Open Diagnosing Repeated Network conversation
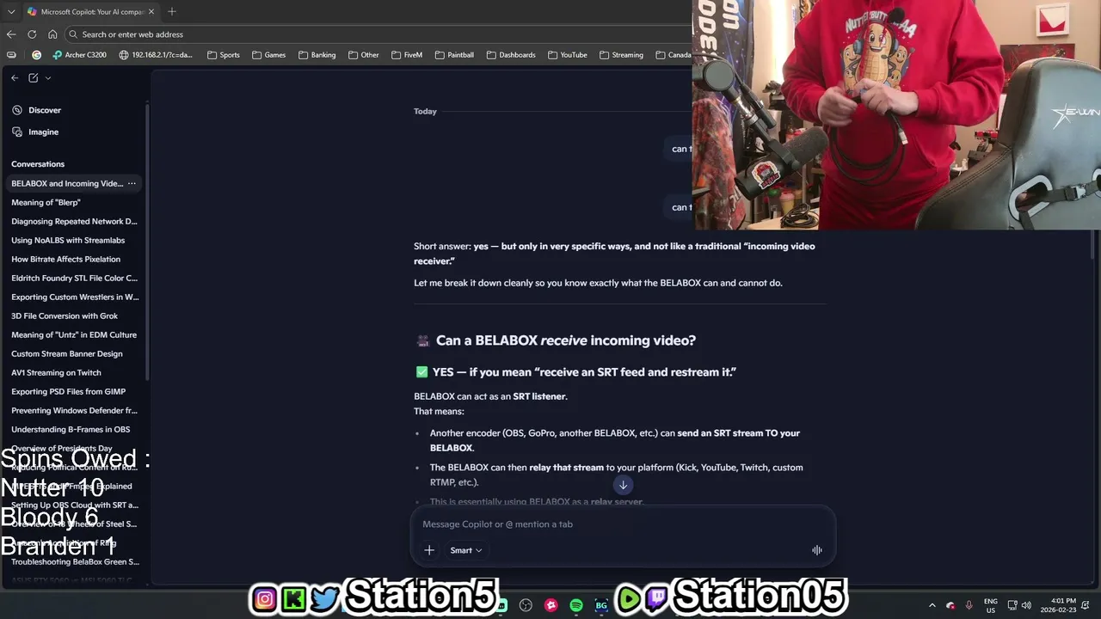The image size is (1101, 619). (74, 221)
